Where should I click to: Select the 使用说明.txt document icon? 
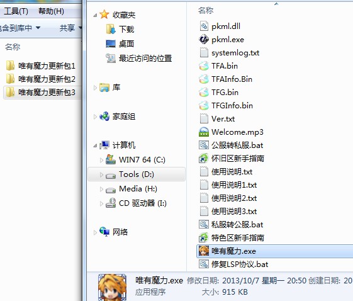204,172
